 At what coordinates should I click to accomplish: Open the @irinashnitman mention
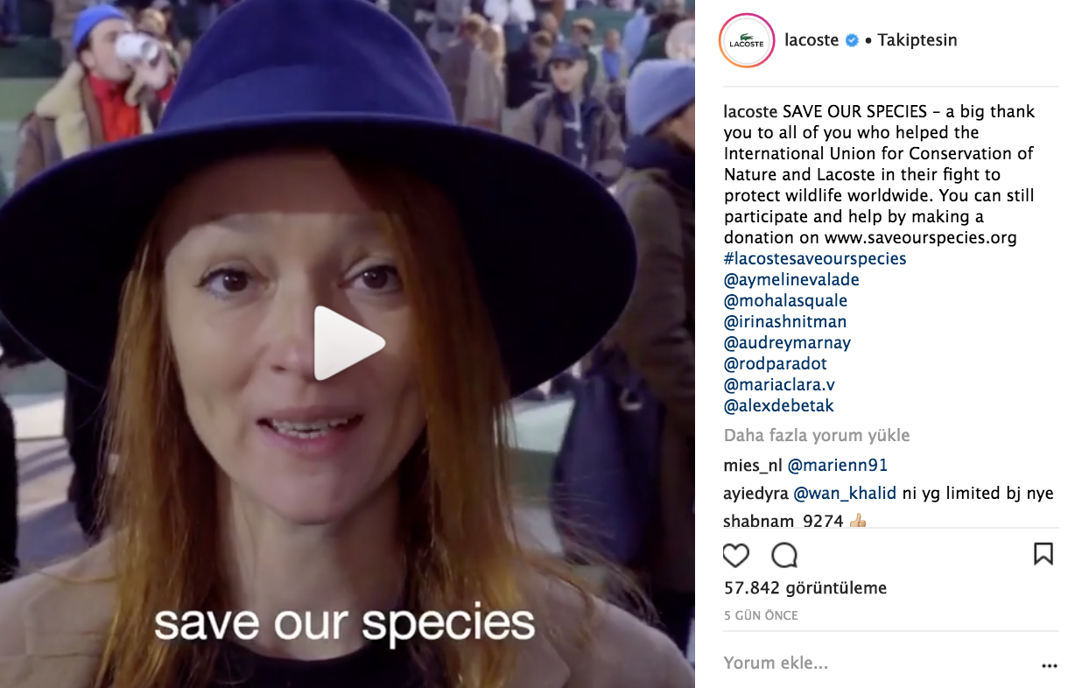tap(784, 322)
